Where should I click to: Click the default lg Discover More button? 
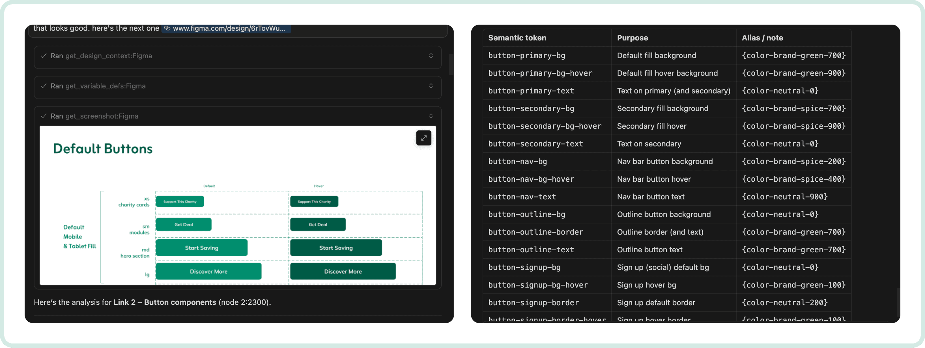tap(208, 272)
